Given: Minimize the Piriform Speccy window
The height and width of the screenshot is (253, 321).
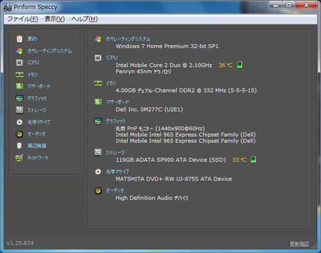Looking at the screenshot, I should click(x=275, y=5).
